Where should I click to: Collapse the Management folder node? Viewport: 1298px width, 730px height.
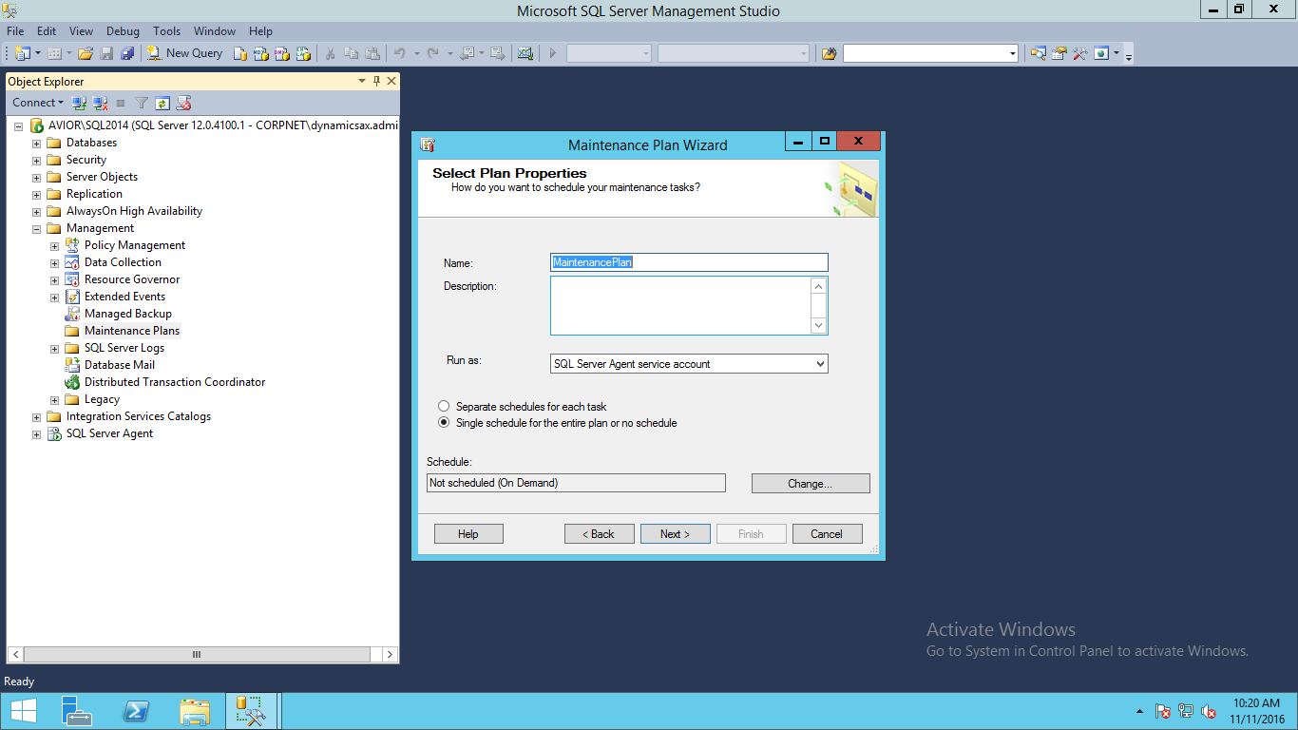click(x=37, y=229)
